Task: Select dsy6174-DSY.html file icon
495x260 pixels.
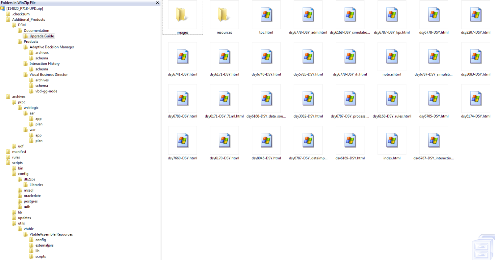Action: tap(476, 98)
